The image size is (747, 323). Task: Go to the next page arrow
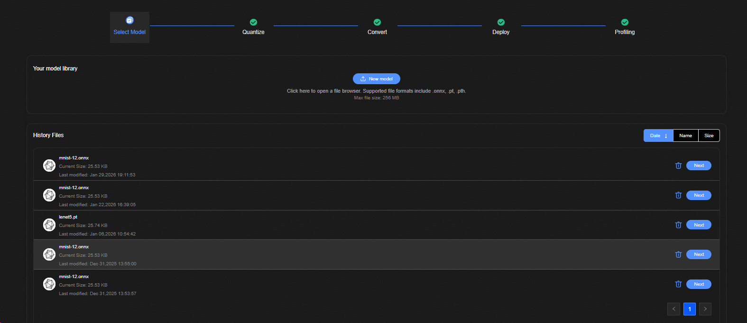click(705, 309)
